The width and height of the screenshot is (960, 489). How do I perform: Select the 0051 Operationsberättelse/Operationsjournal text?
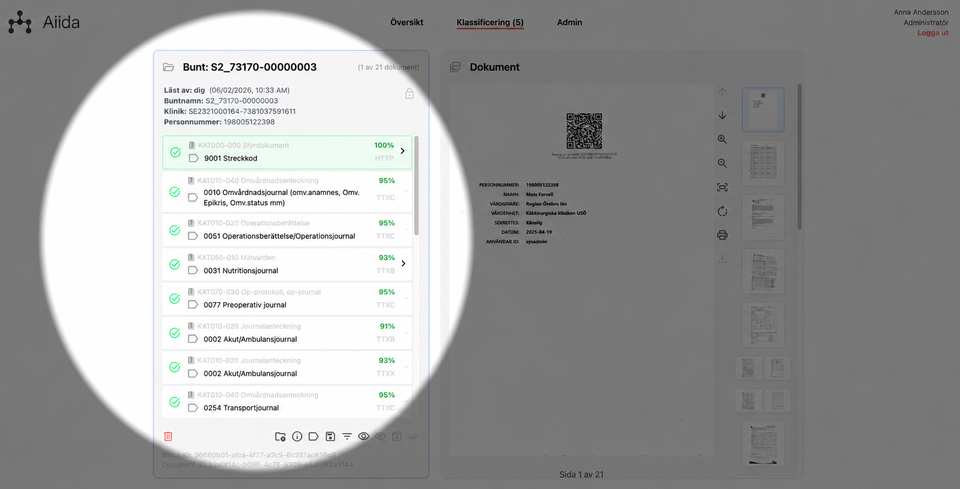coord(279,236)
